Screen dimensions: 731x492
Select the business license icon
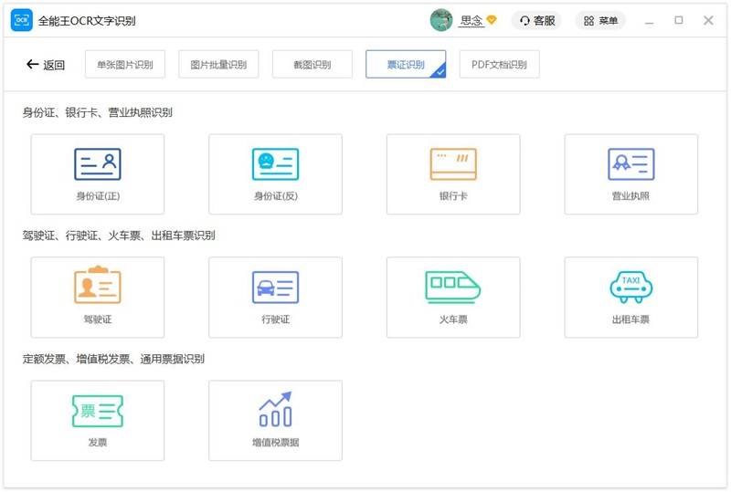(x=630, y=164)
